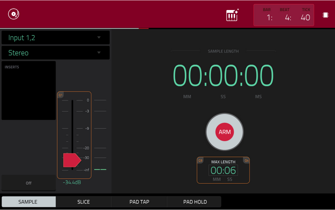Click the 00:00:00 sample length readout
This screenshot has width=335, height=210.
(x=223, y=75)
